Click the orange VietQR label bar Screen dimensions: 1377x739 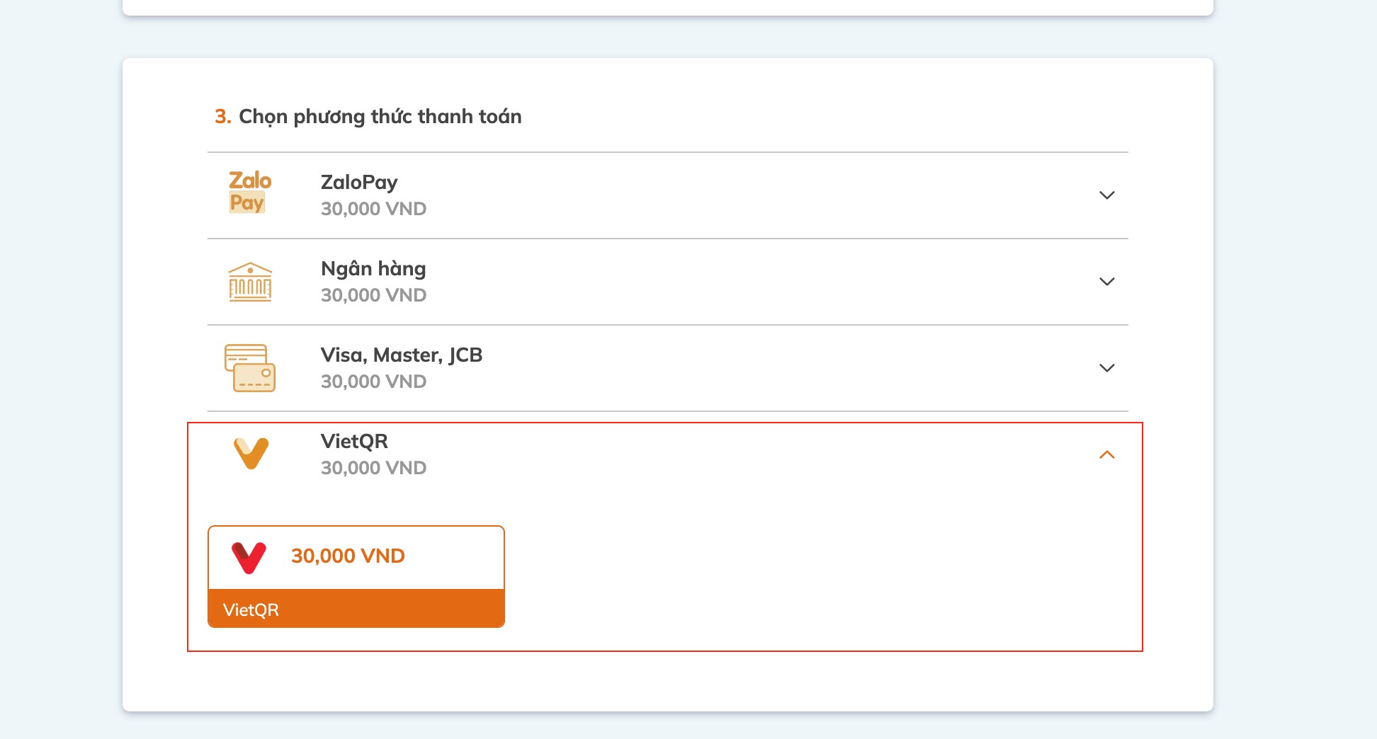point(356,609)
